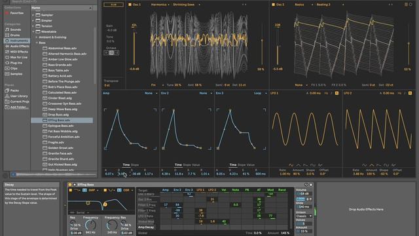Select sawtooth waveform for LFO 1

pos(306,165)
